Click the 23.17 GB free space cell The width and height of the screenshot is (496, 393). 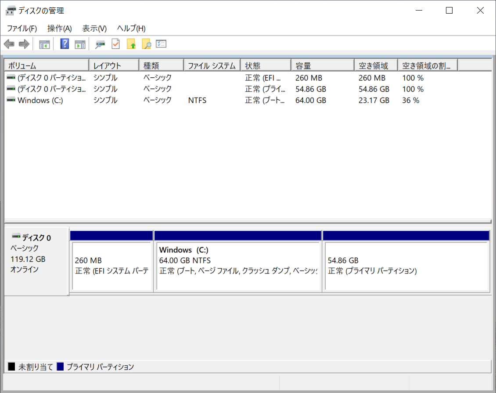click(x=374, y=100)
